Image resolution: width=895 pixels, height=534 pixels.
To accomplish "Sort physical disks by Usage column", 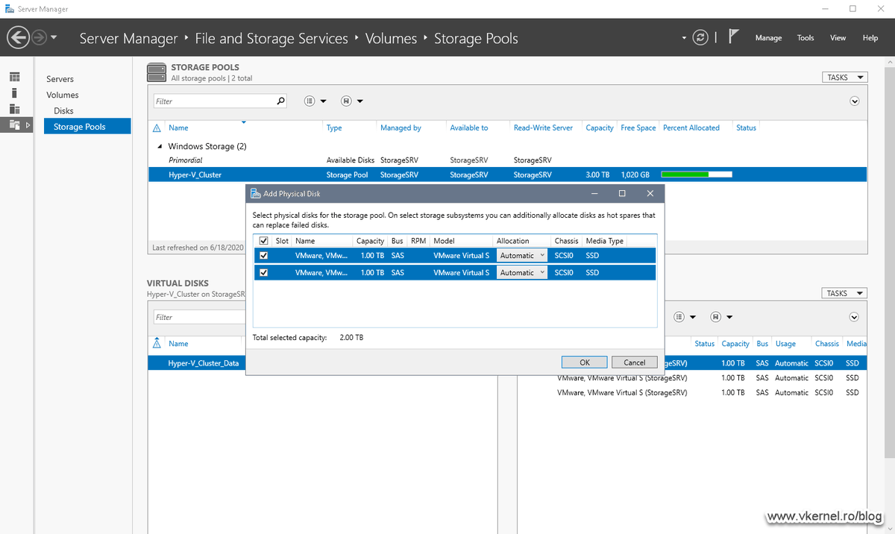I will tap(785, 344).
